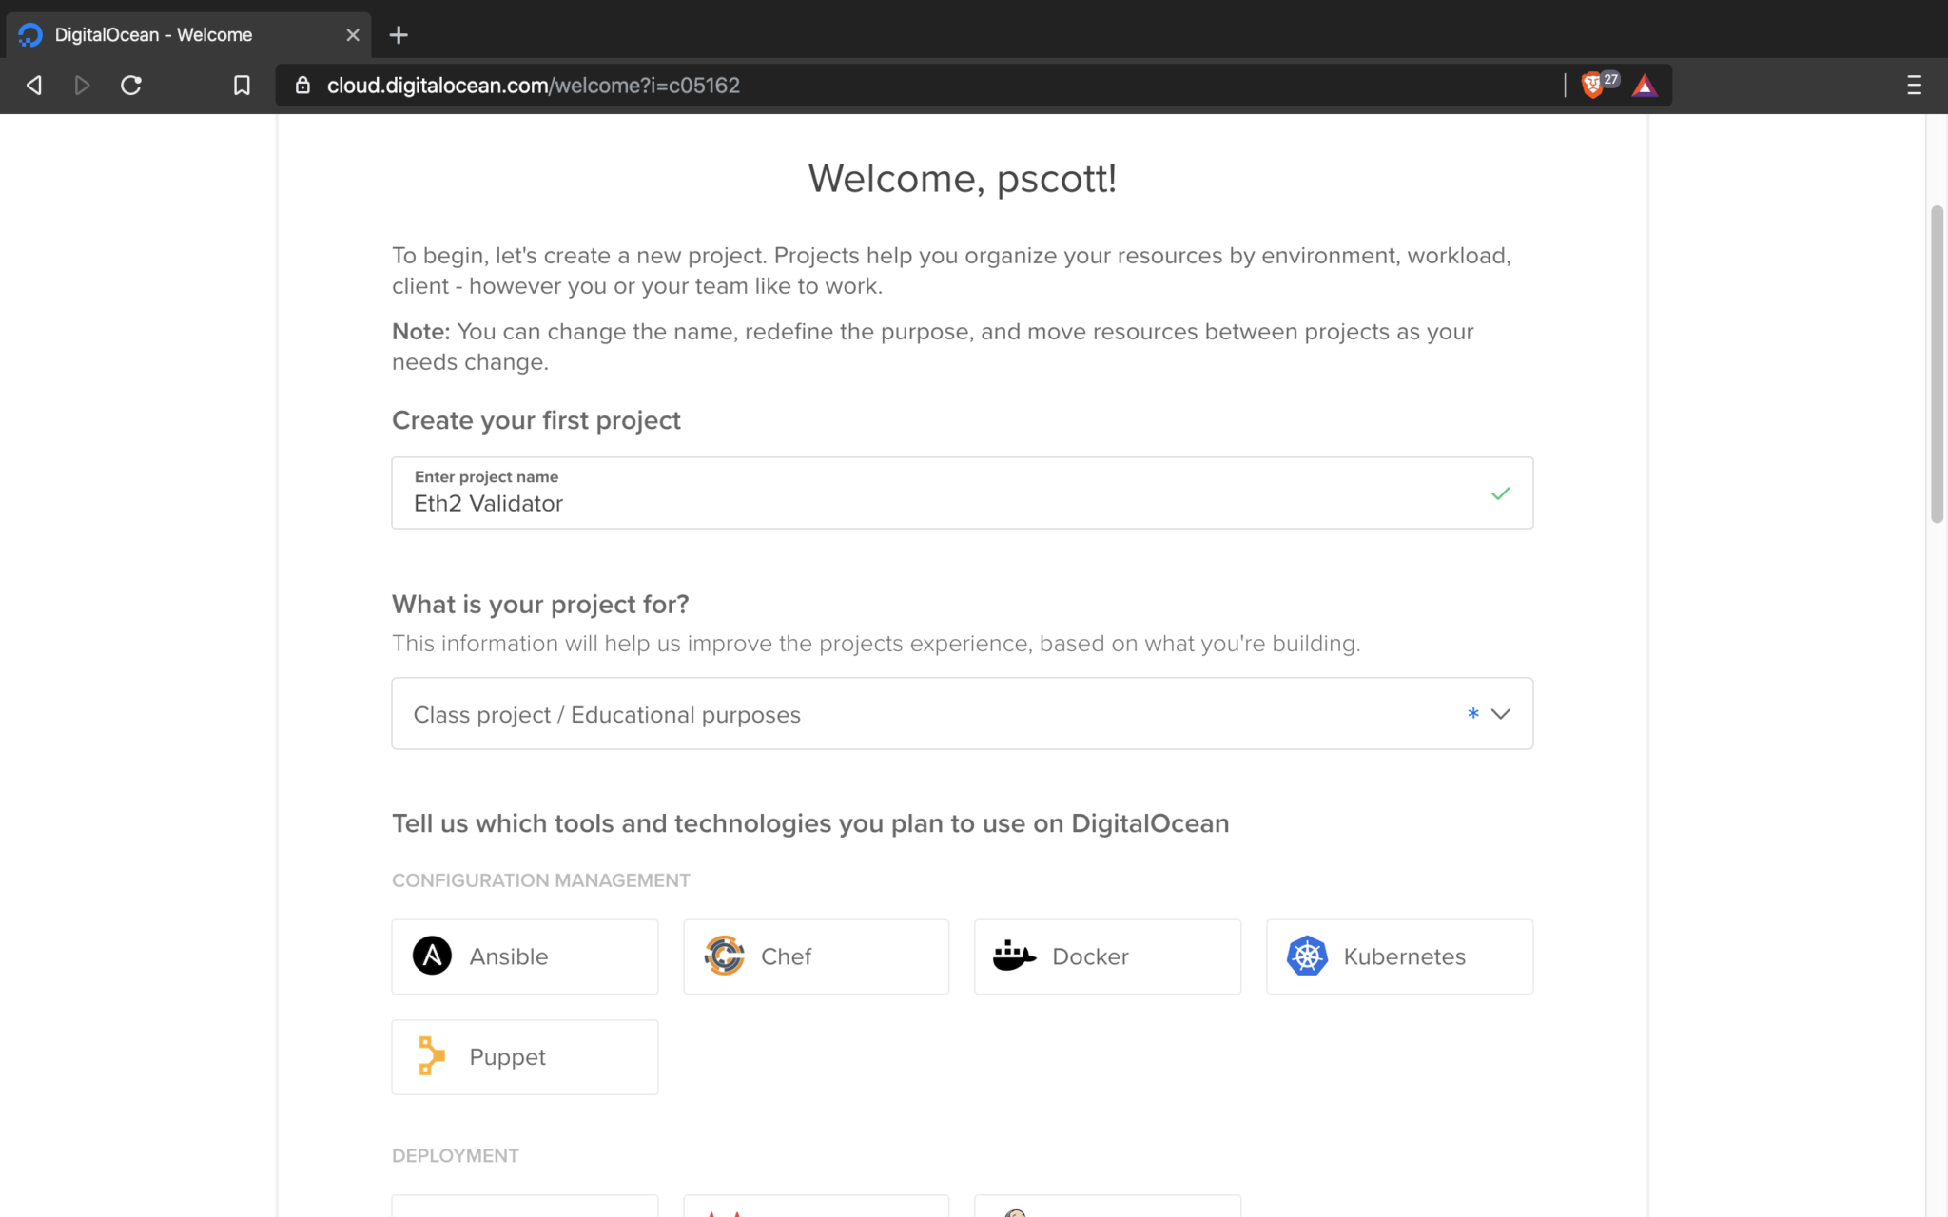
Task: Click the green checkmark in project name
Action: click(x=1500, y=493)
